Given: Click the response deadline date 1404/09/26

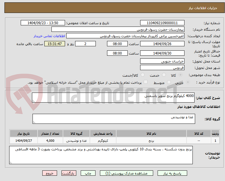Looking at the screenshot, I should [162, 44].
